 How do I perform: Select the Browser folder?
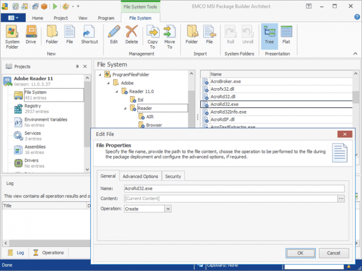coord(154,125)
